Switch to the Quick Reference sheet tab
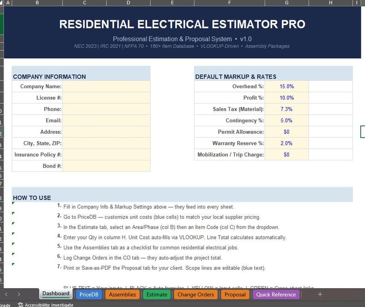The image size is (365, 307). pyautogui.click(x=276, y=295)
